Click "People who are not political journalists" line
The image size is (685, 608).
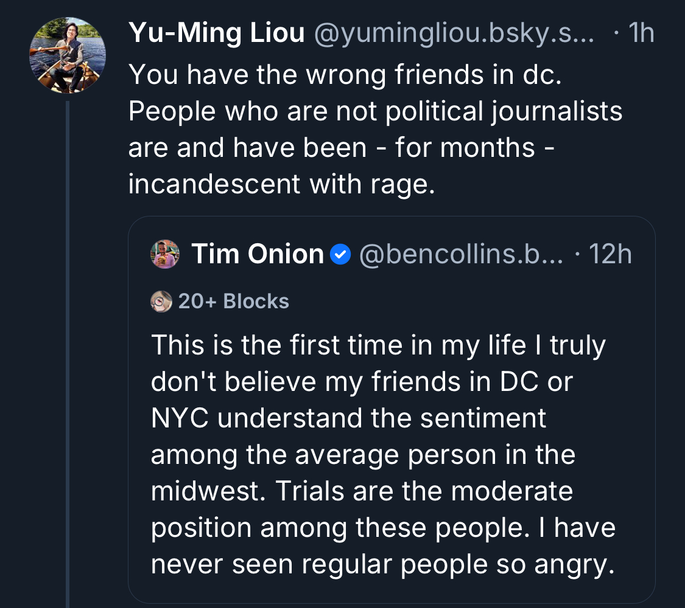[375, 112]
